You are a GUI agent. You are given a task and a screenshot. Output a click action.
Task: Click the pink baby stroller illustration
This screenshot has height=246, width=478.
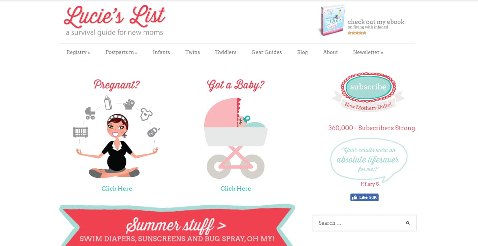236,138
